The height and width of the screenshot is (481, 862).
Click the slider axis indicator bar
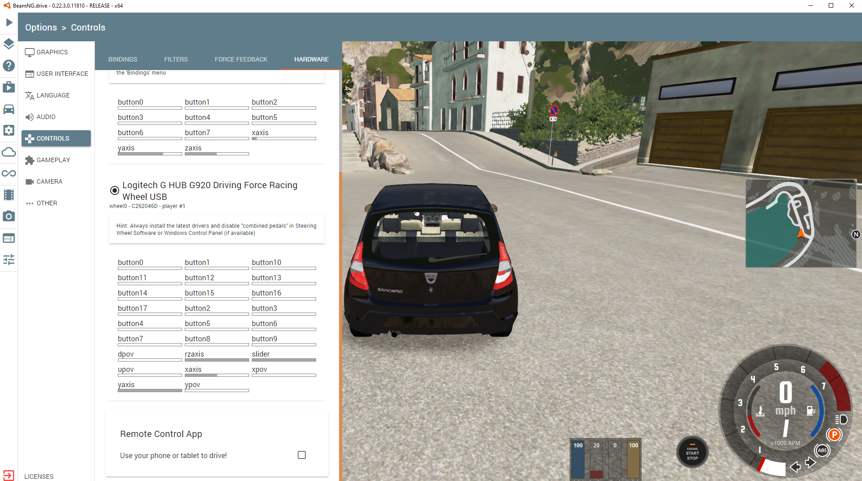284,360
